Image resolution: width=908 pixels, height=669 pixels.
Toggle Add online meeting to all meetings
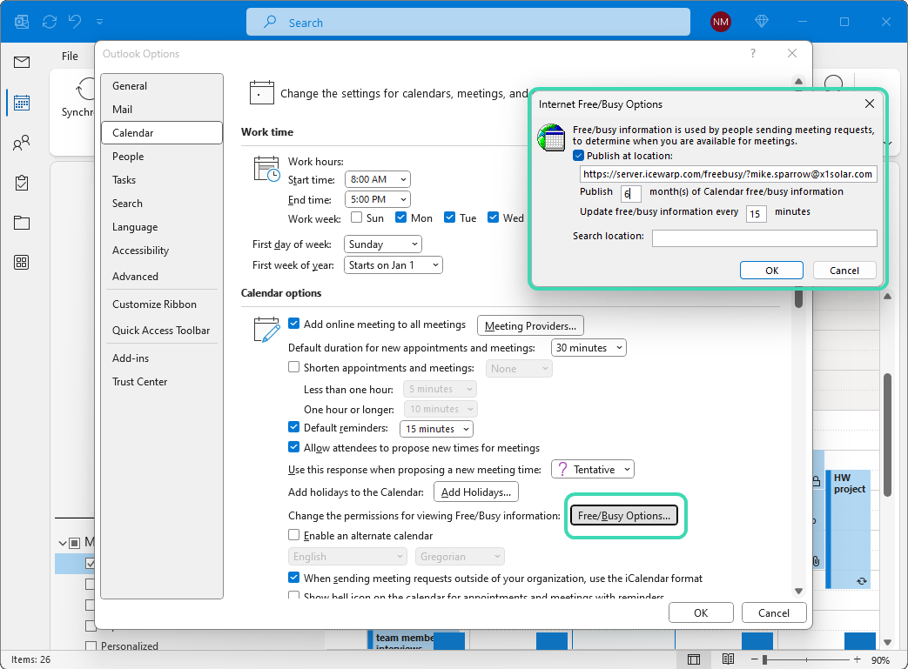[x=294, y=324]
